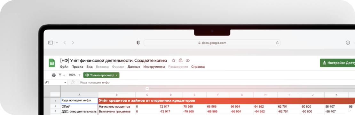
Task: Go back with Safari back arrow
Action: click(65, 42)
